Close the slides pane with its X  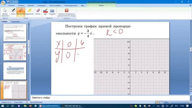pos(28,21)
